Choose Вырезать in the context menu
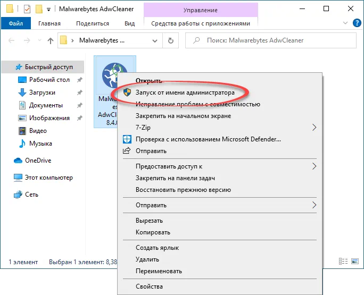The image size is (364, 295). click(220, 221)
